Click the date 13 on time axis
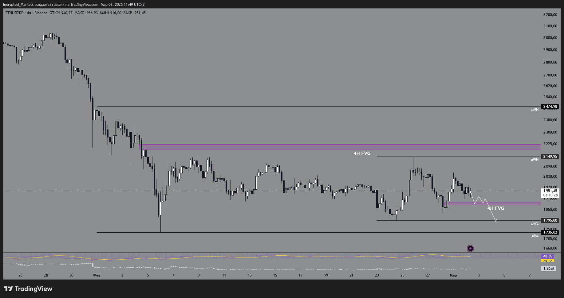Image resolution: width=564 pixels, height=298 pixels. (x=250, y=275)
